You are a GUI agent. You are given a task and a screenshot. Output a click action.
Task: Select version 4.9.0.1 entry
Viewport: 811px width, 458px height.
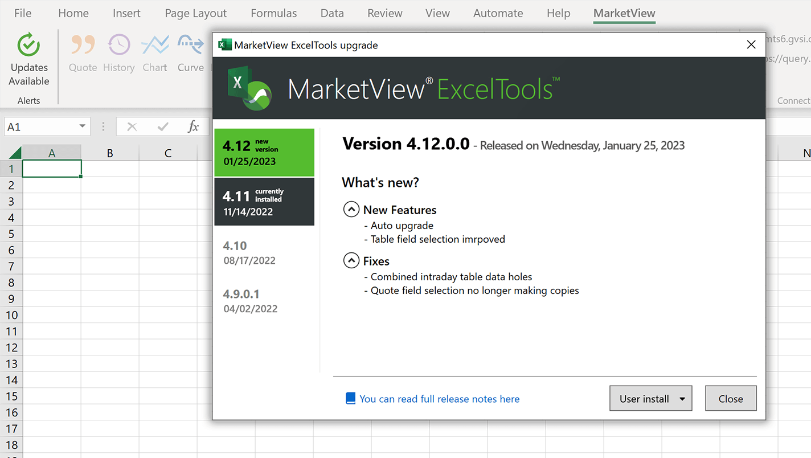(264, 301)
